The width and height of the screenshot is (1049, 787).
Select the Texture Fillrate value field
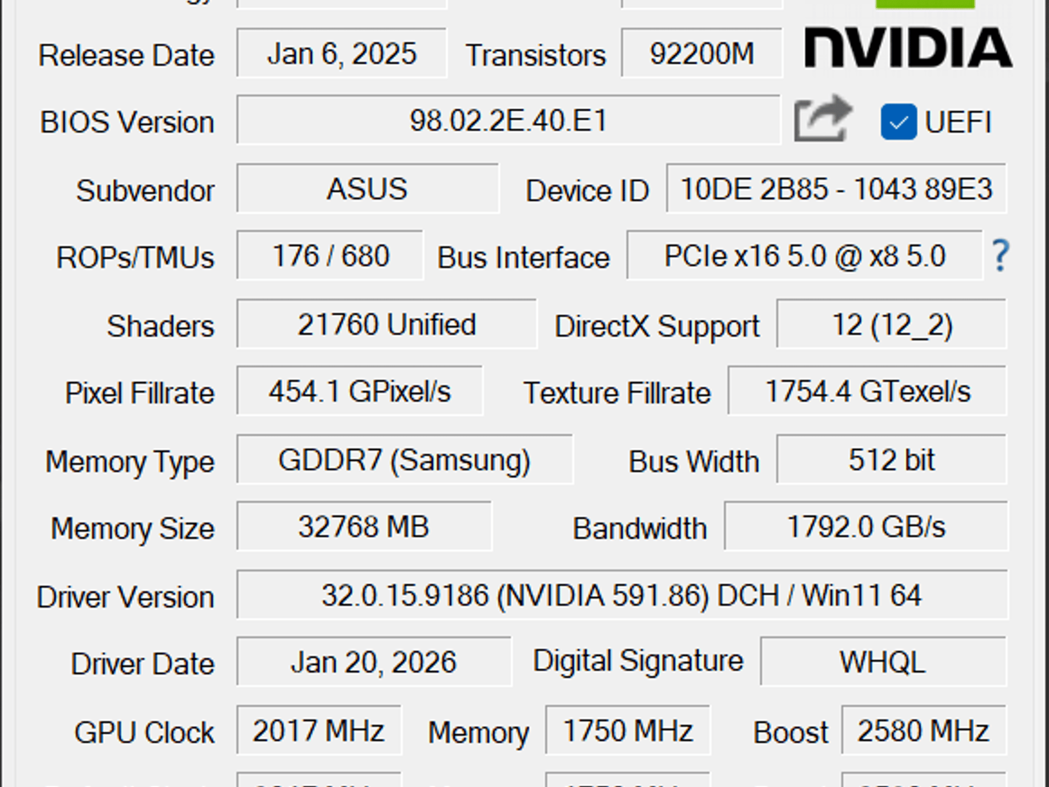(x=867, y=391)
